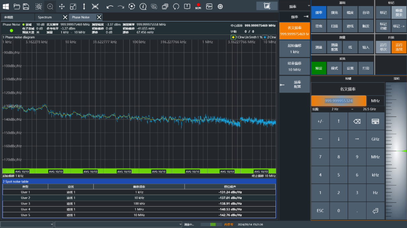This screenshot has width=407, height=228.
Task: Click the circular target alignment icon
Action: click(132, 6)
